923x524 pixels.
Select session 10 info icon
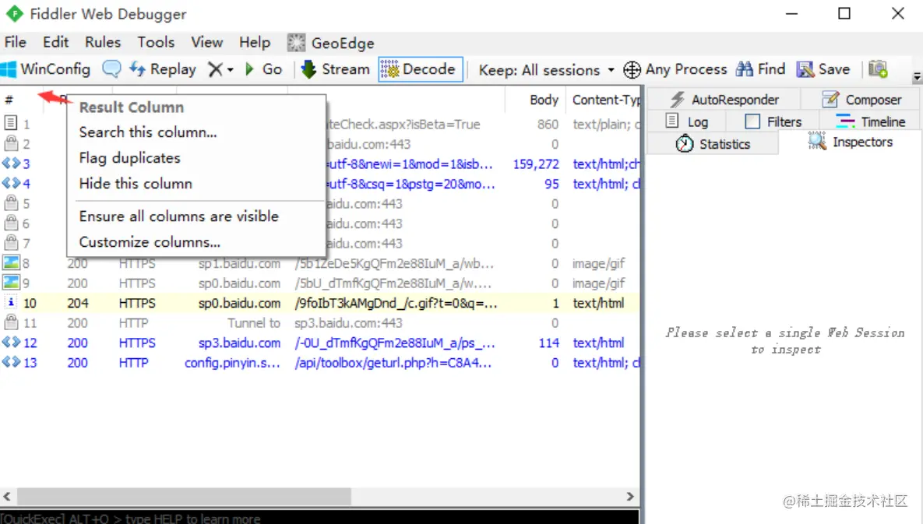pos(11,302)
